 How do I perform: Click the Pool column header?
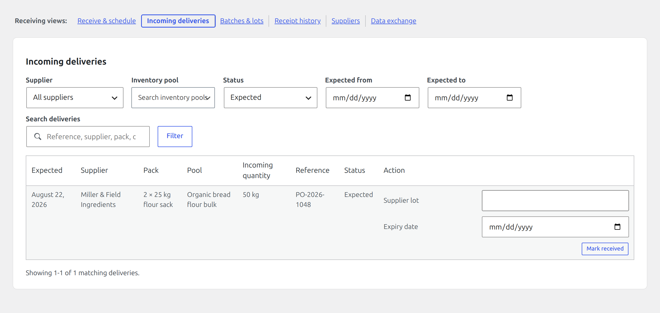194,170
